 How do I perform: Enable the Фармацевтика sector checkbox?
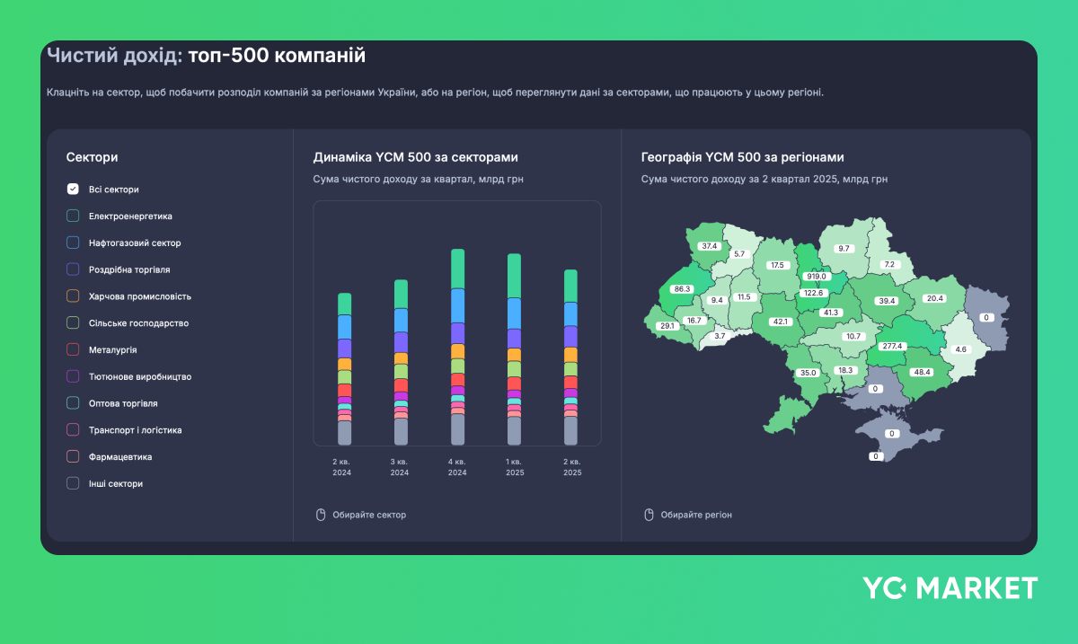[72, 456]
